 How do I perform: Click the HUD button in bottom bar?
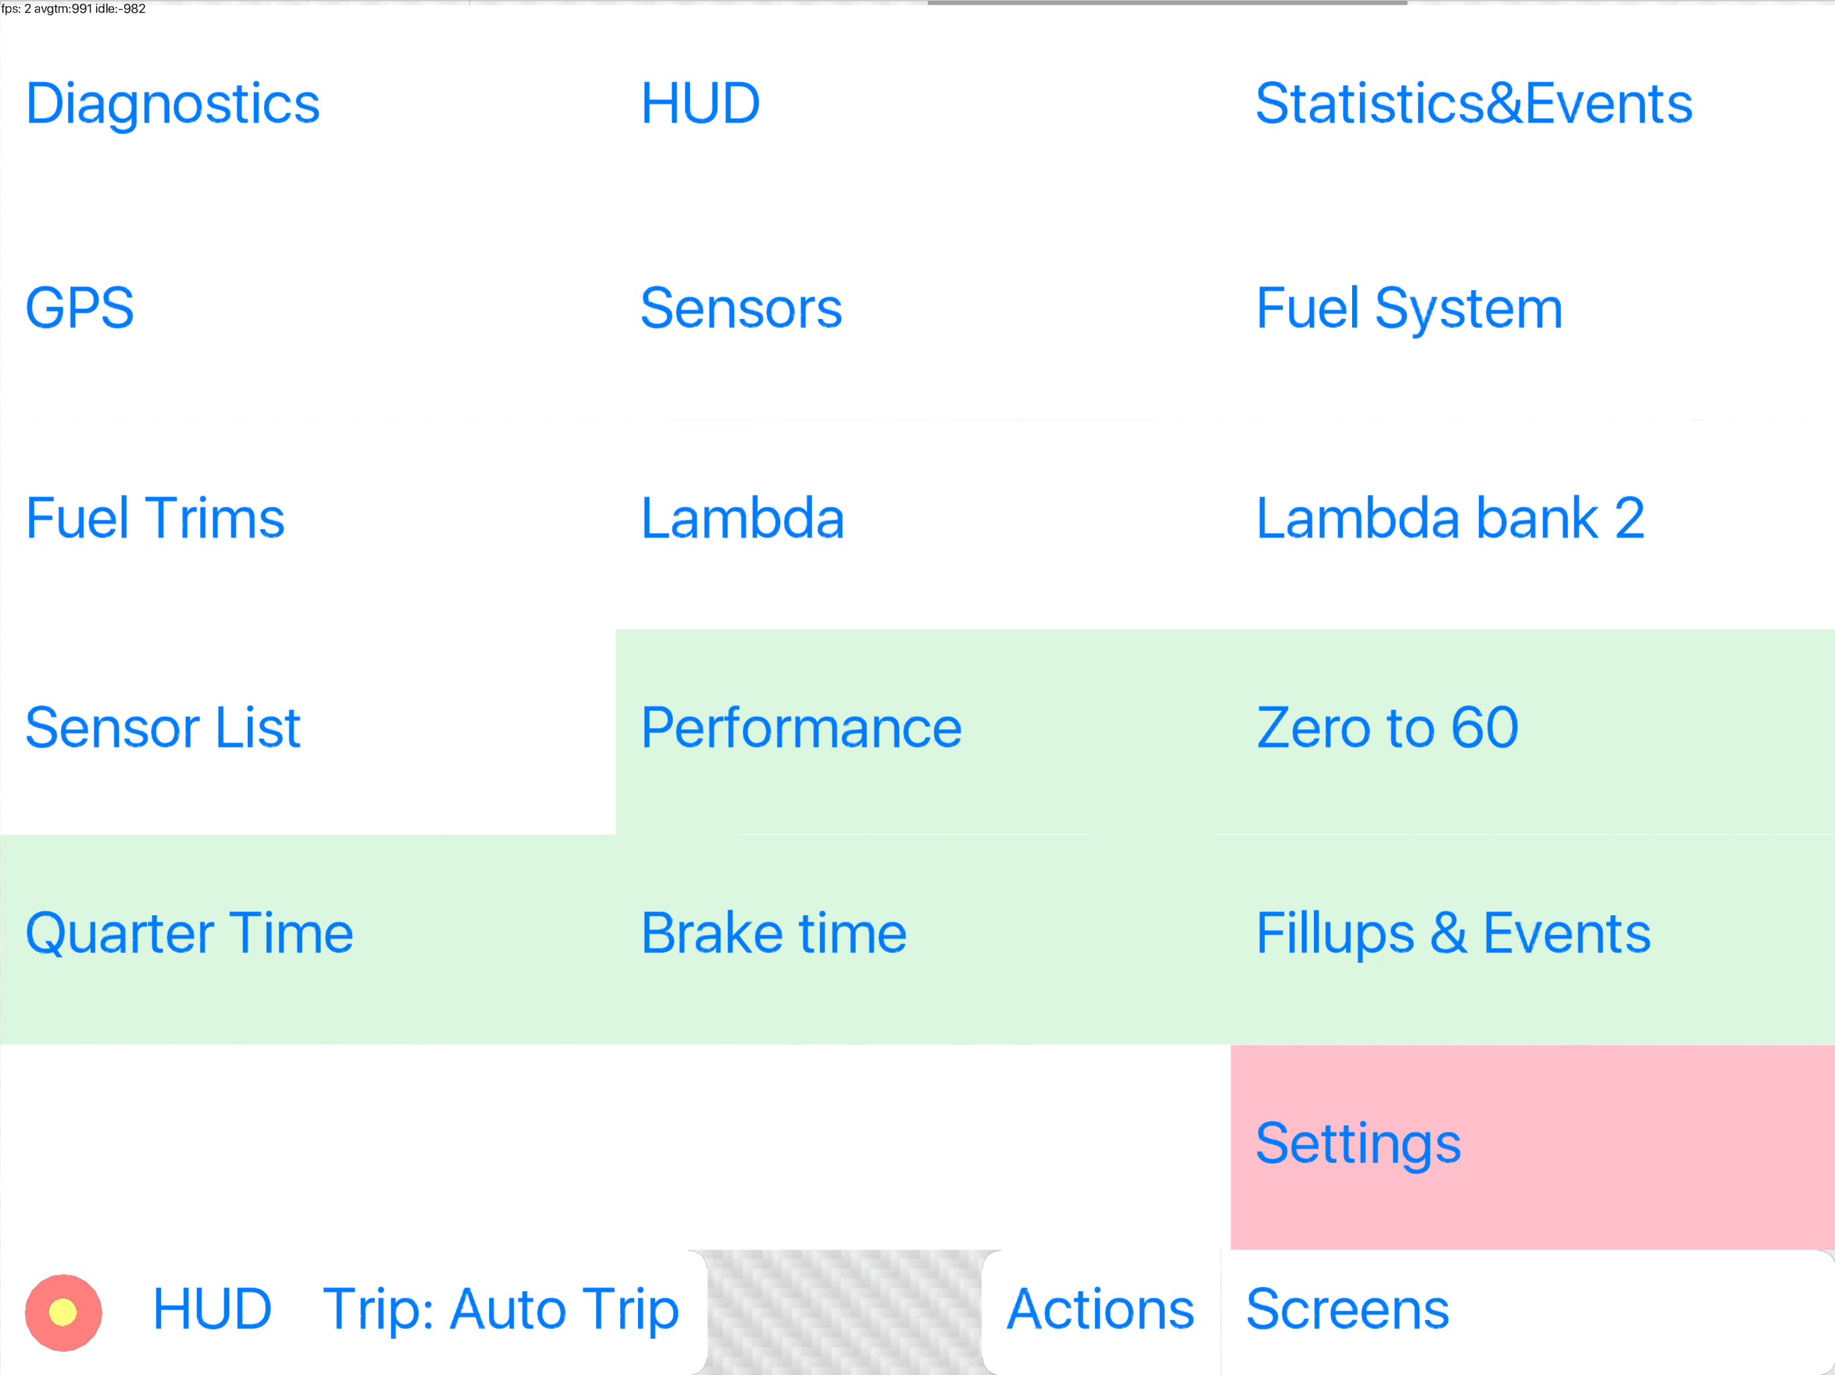tap(212, 1309)
